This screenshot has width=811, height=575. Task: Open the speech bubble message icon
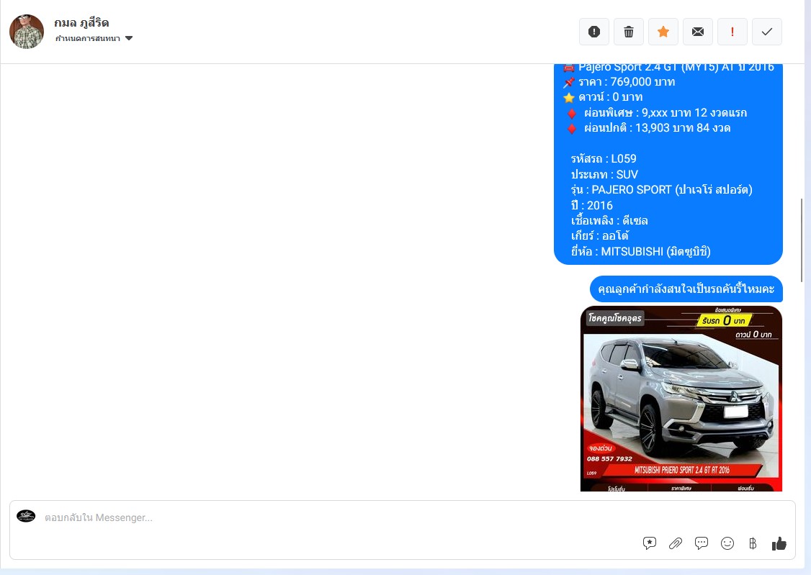pyautogui.click(x=702, y=543)
